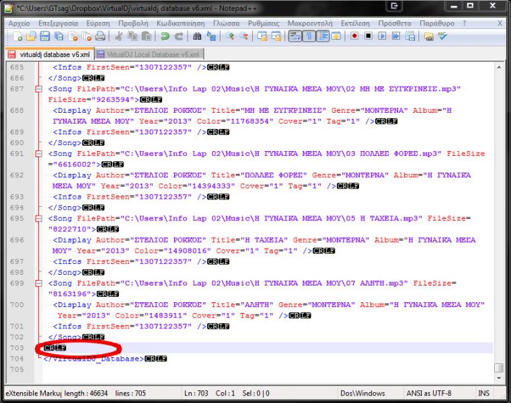The image size is (511, 403).
Task: Click 'length : 46634' in status bar
Action: click(x=85, y=393)
